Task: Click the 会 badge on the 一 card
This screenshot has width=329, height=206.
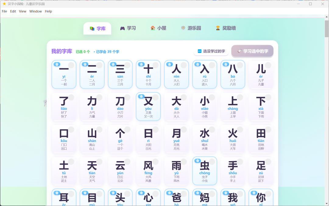Action: 57,64
